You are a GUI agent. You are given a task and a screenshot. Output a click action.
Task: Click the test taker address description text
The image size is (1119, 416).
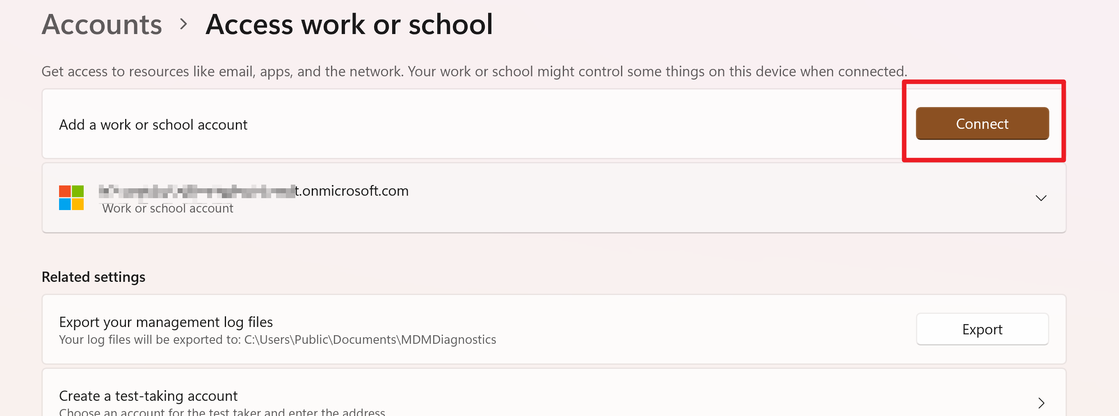222,411
